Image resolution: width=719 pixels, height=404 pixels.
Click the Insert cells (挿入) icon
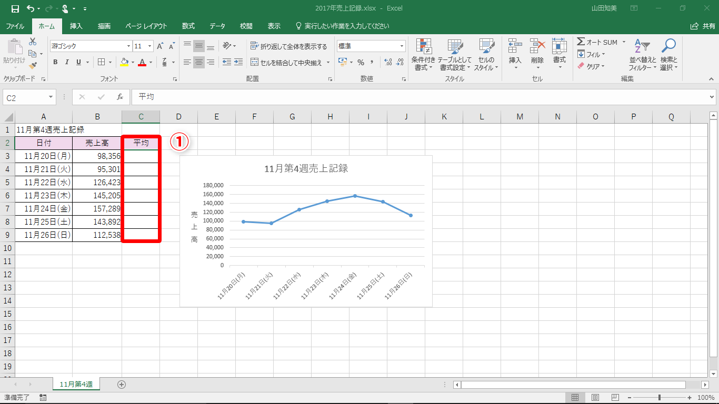tap(515, 46)
